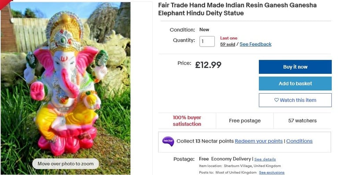Click the 100% buyer satisfaction text

point(187,121)
